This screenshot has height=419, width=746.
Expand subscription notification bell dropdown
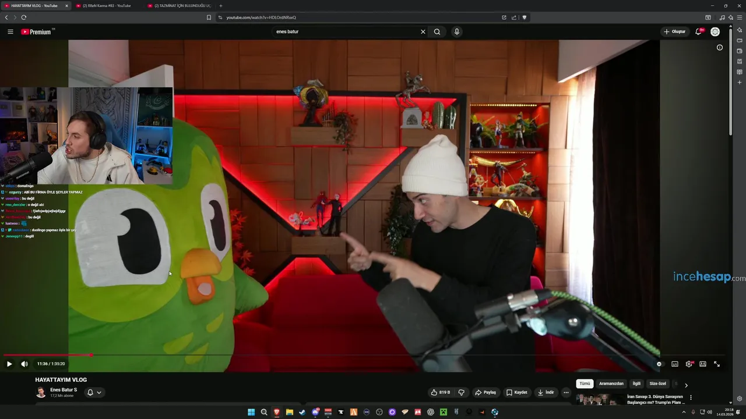click(x=94, y=392)
